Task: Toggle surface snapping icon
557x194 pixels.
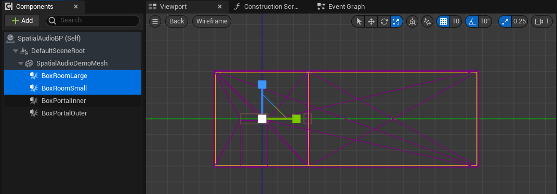Action: [427, 21]
